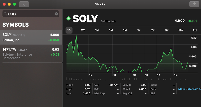This screenshot has width=201, height=107.
Task: Click the magnifier search icon
Action: point(5,14)
